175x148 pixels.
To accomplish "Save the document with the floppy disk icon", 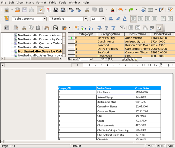I will pos(24,10).
